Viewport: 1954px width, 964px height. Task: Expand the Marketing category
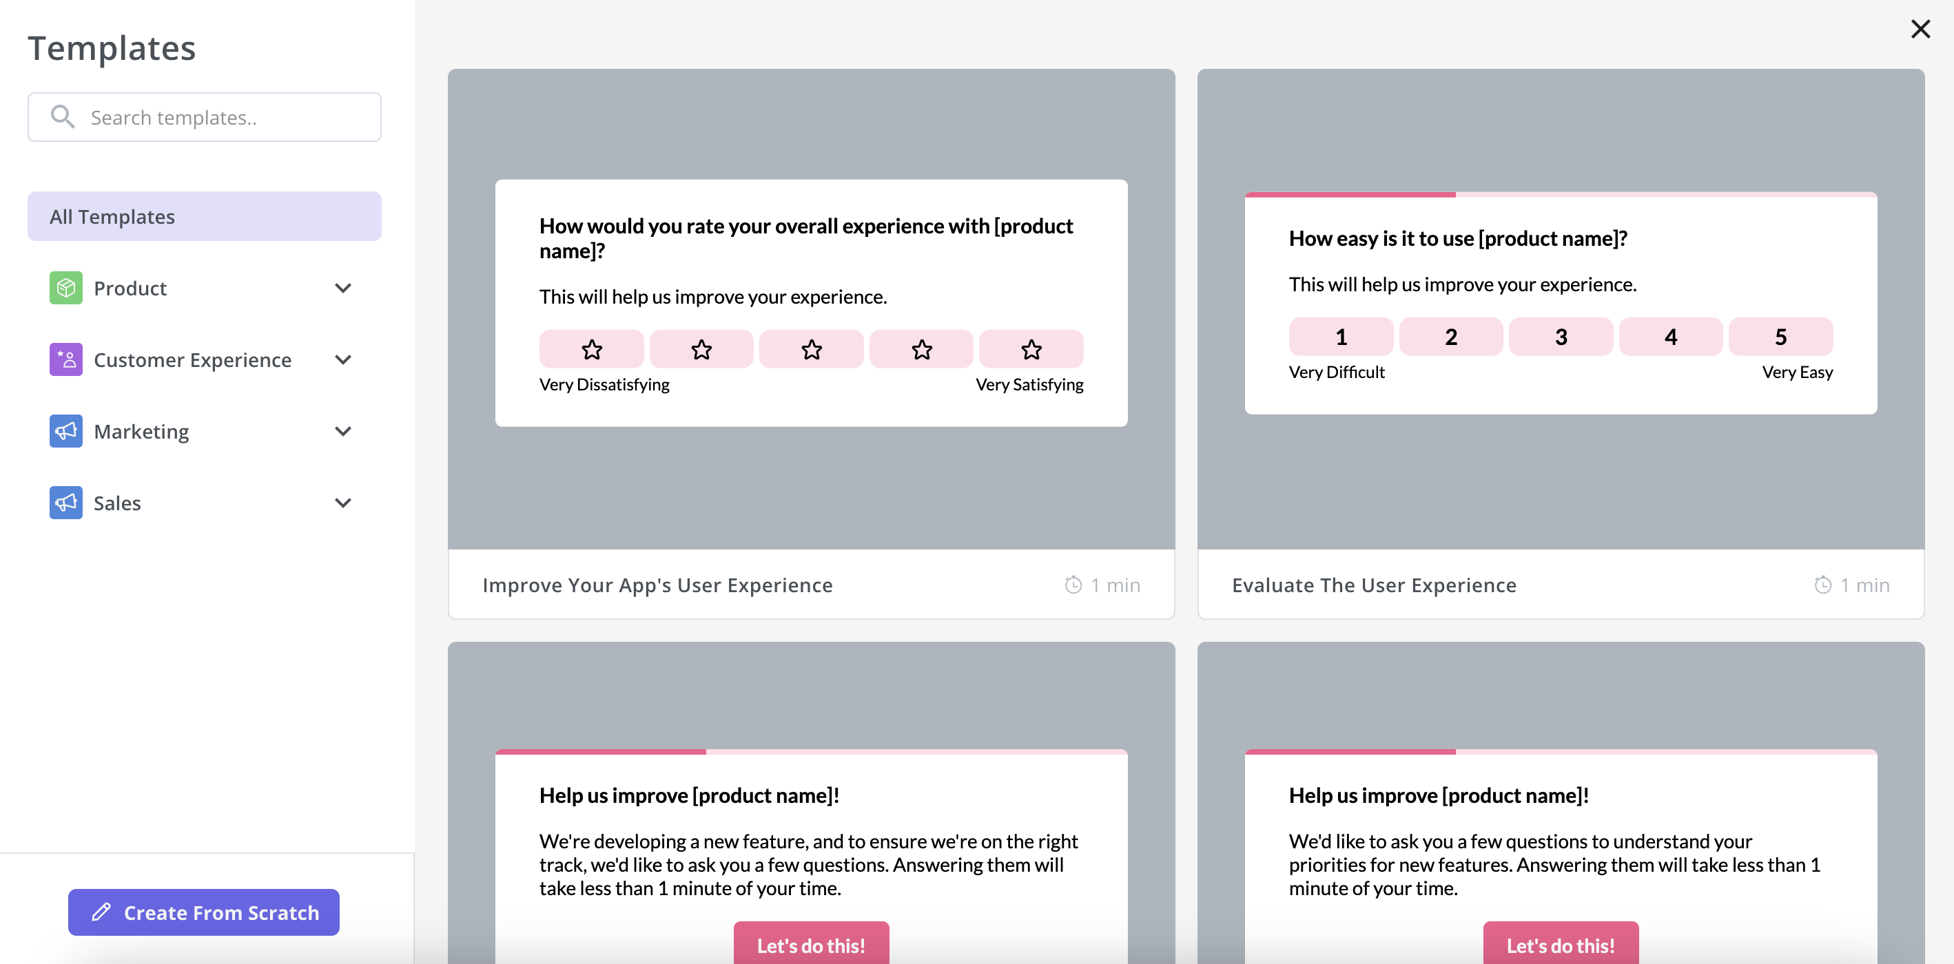(344, 430)
